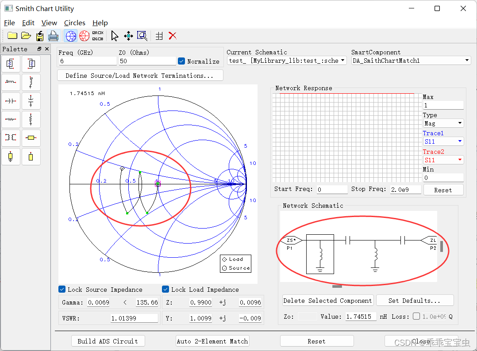Reset the Network Response plot
This screenshot has height=351, width=477.
pos(443,190)
